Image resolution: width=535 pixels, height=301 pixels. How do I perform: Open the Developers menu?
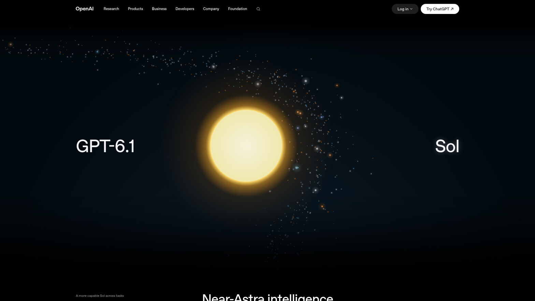click(x=185, y=9)
